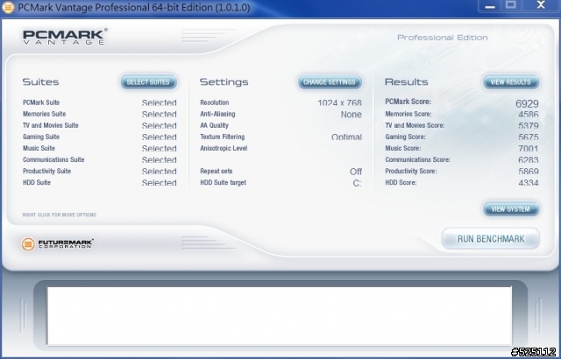
Task: Click the PCMark Vantage logo
Action: 65,37
